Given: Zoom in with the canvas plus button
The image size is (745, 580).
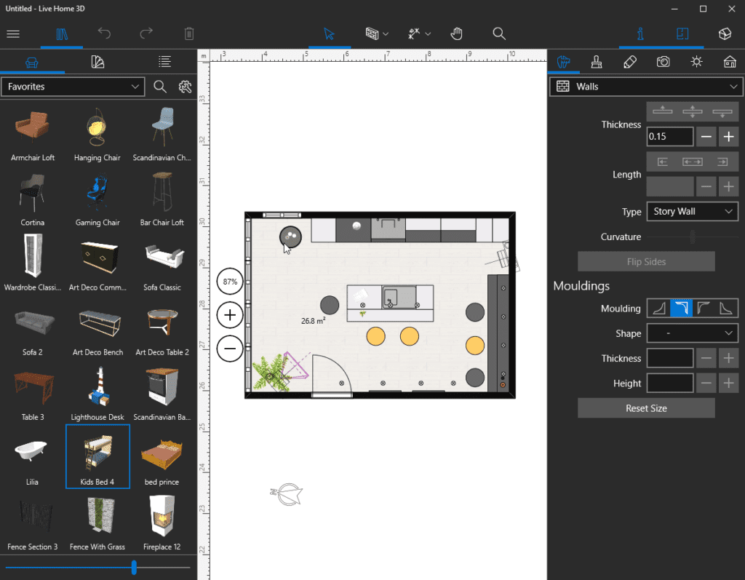Looking at the screenshot, I should point(230,314).
